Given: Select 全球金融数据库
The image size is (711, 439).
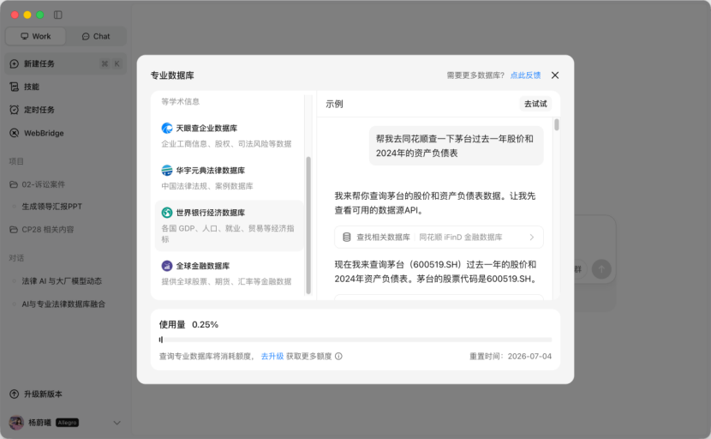Looking at the screenshot, I should pyautogui.click(x=229, y=273).
